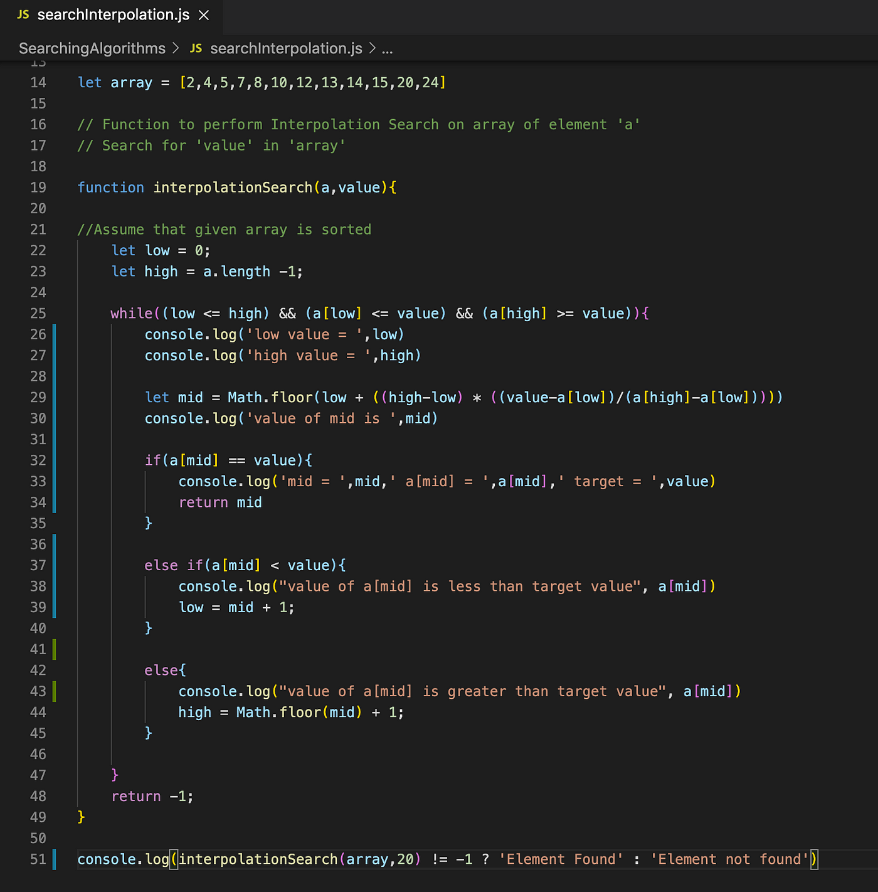Click 'else if' on line 37
Screen dimensions: 878x892
[x=174, y=566]
